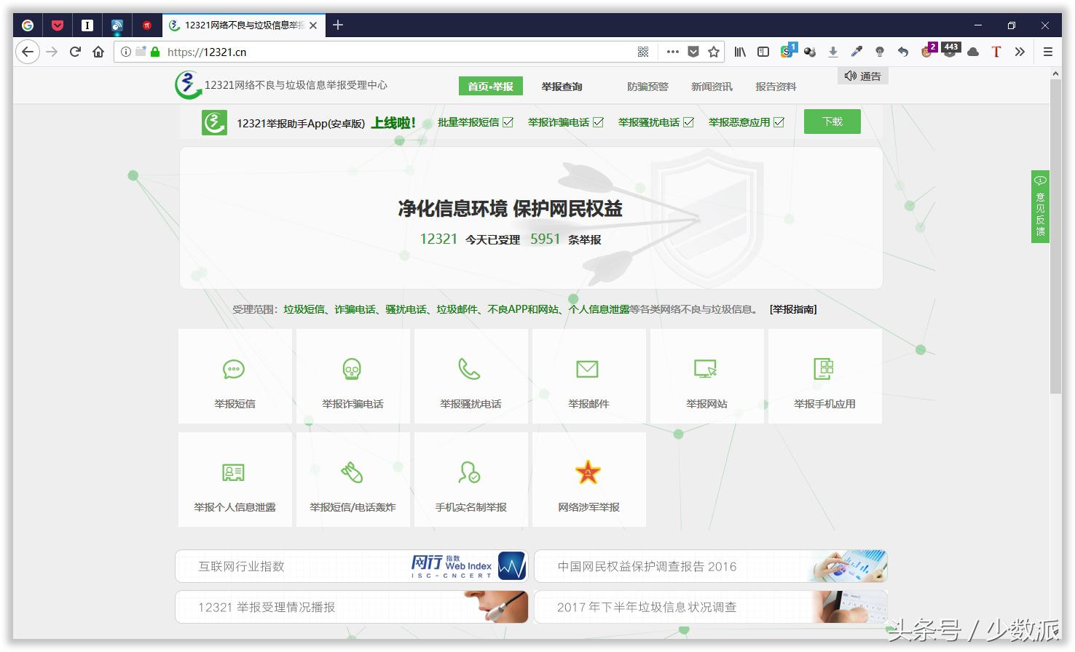The image size is (1075, 652).
Task: Open the 防骗预警 section
Action: 647,86
